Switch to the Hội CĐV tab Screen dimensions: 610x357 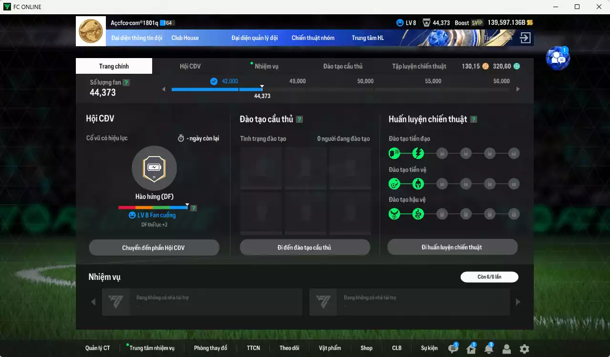click(190, 66)
